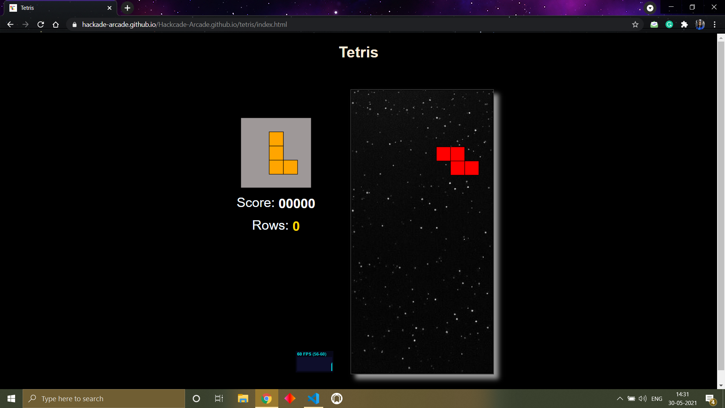Toggle the volume icon in system tray
Viewport: 725px width, 408px height.
(x=642, y=399)
